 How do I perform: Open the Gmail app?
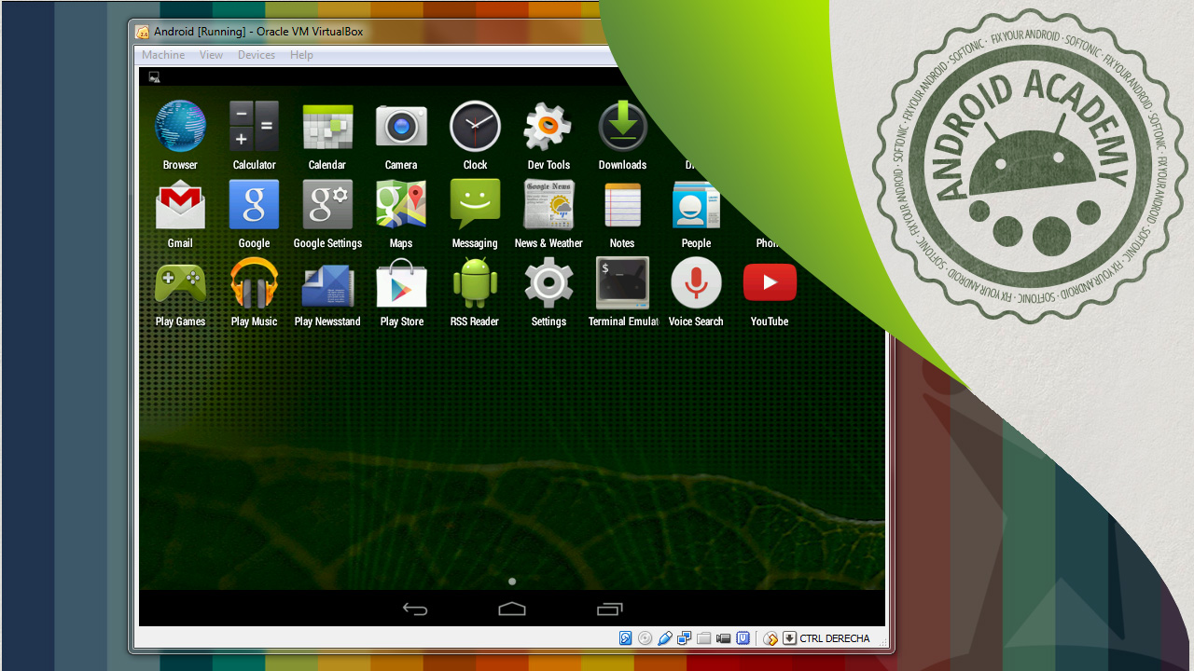point(180,206)
